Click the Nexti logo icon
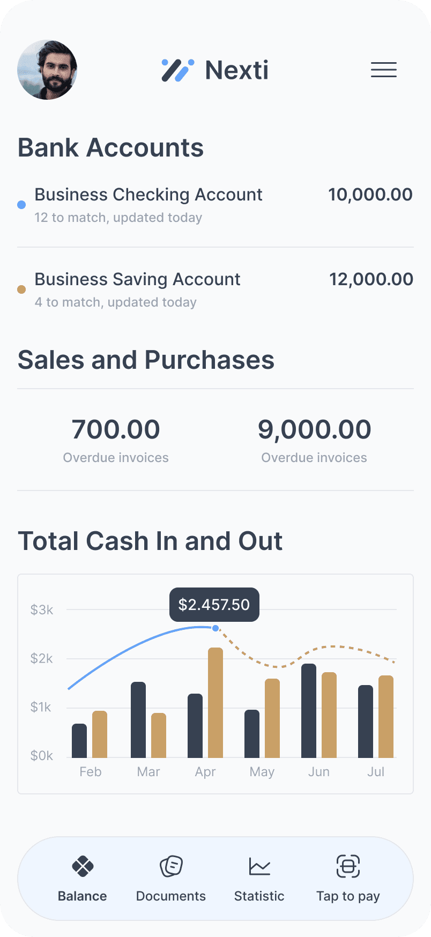Screen dimensions: 431x937 coord(177,70)
